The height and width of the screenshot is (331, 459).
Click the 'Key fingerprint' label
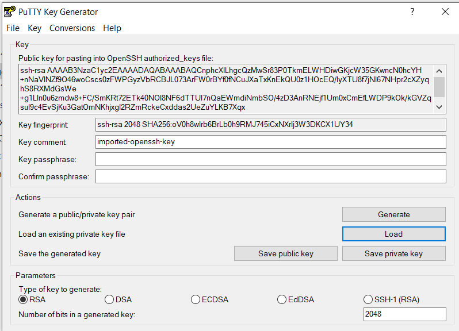(x=43, y=125)
